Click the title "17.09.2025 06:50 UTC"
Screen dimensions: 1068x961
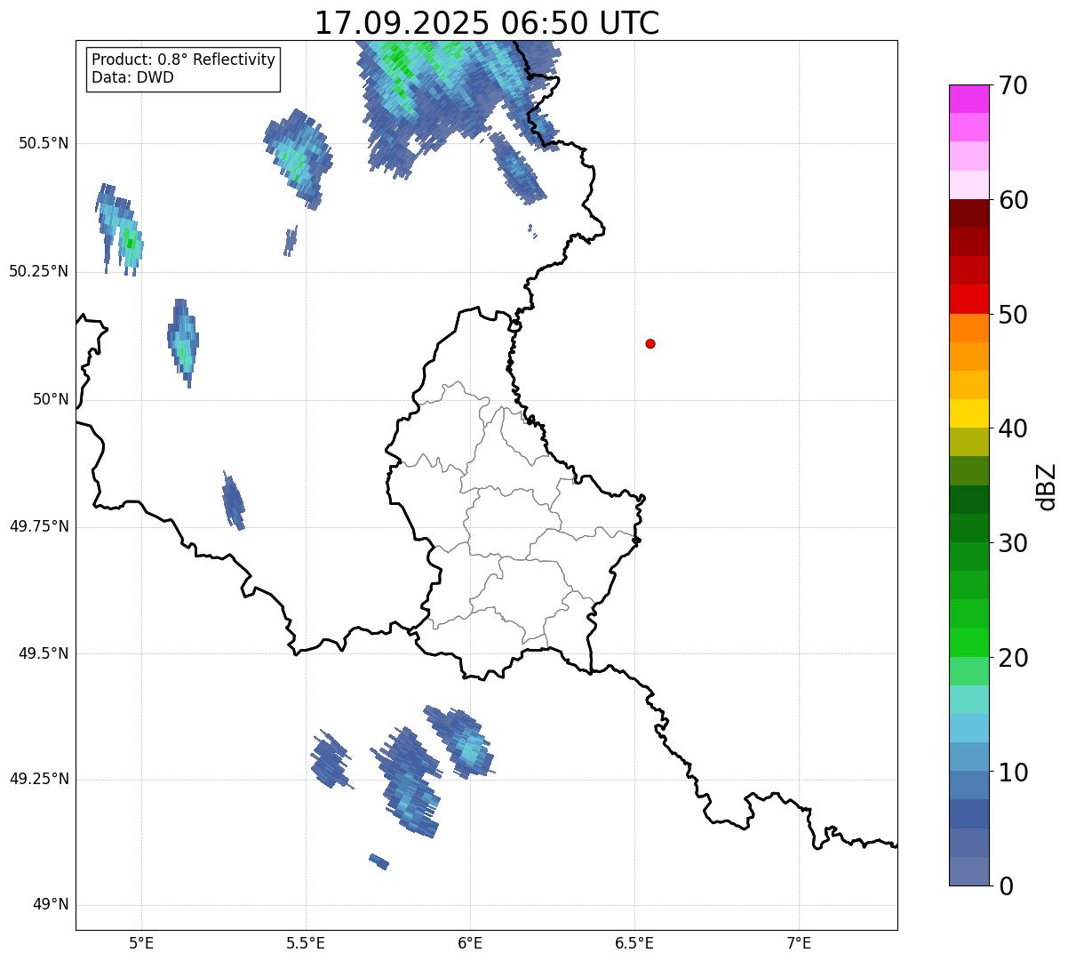487,22
